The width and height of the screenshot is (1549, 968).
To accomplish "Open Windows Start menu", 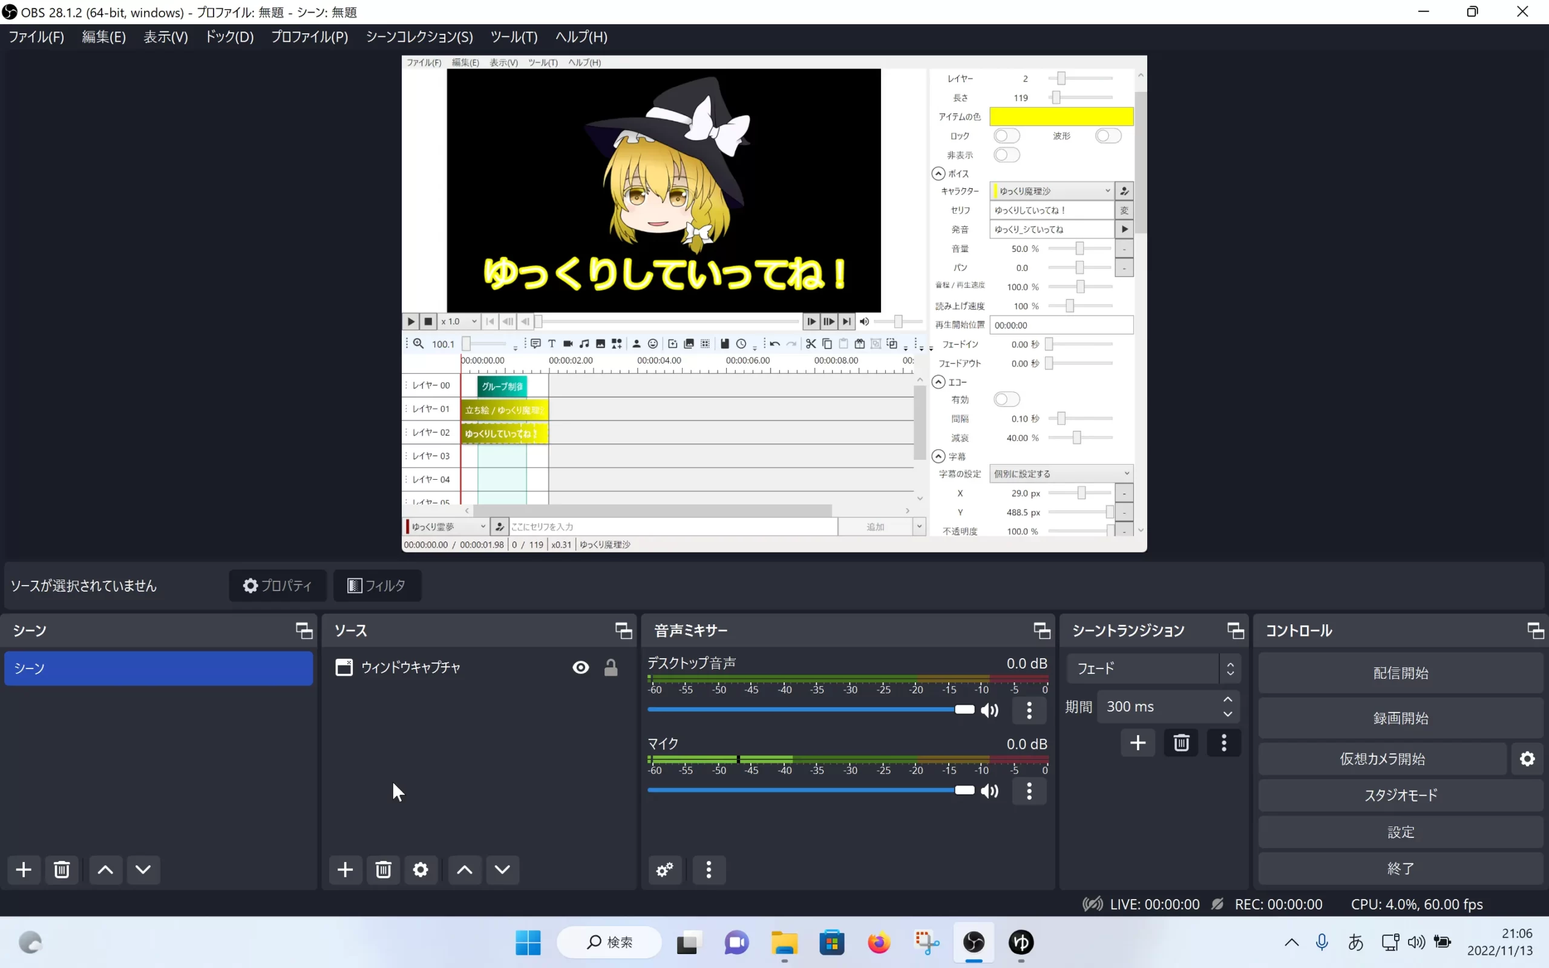I will 528,943.
